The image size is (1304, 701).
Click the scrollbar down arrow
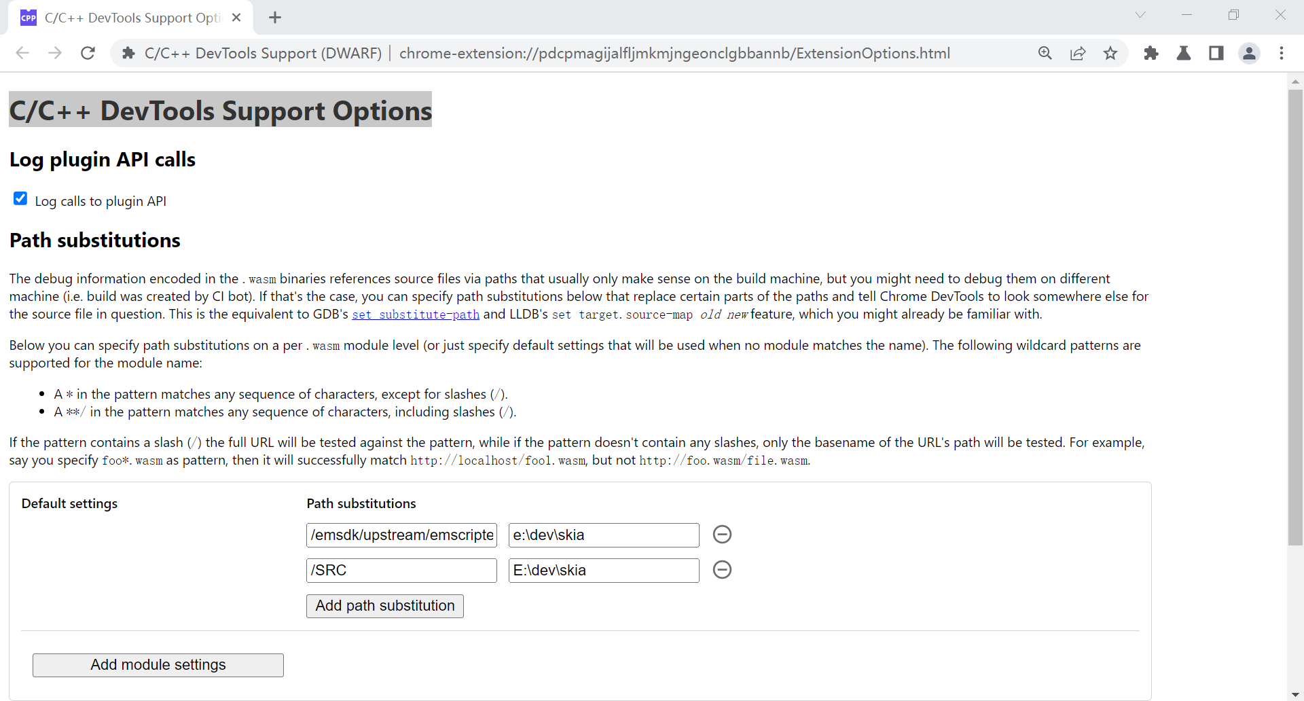[x=1295, y=694]
